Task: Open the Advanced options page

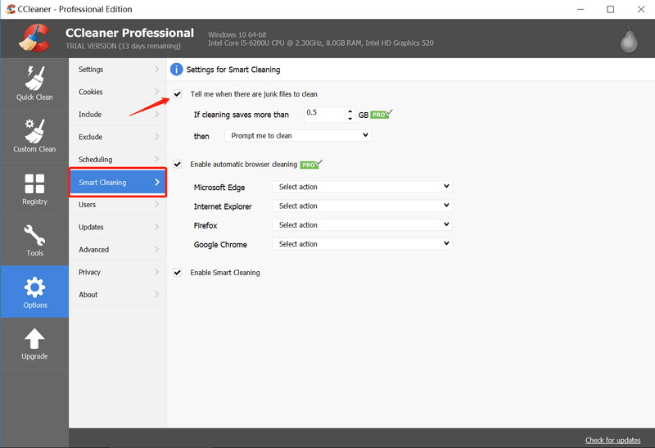Action: pyautogui.click(x=117, y=250)
